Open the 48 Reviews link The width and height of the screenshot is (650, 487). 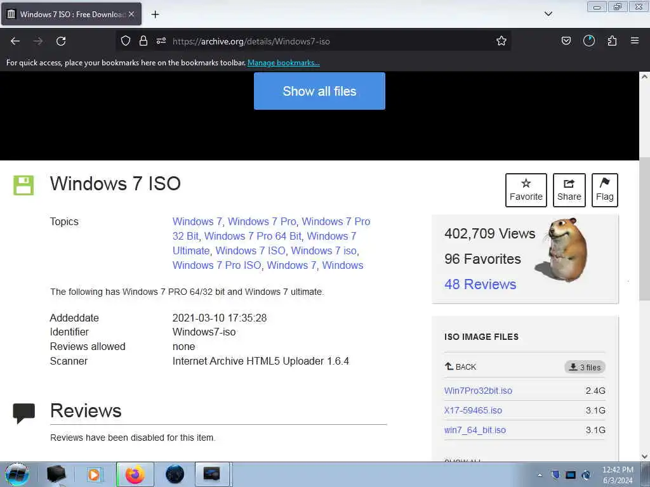(480, 284)
